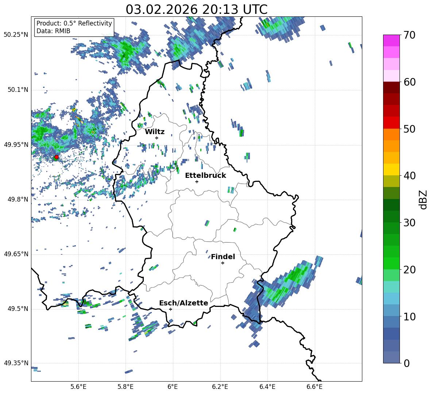Click the longitude label 6.6°E
The height and width of the screenshot is (394, 432).
coord(315,387)
